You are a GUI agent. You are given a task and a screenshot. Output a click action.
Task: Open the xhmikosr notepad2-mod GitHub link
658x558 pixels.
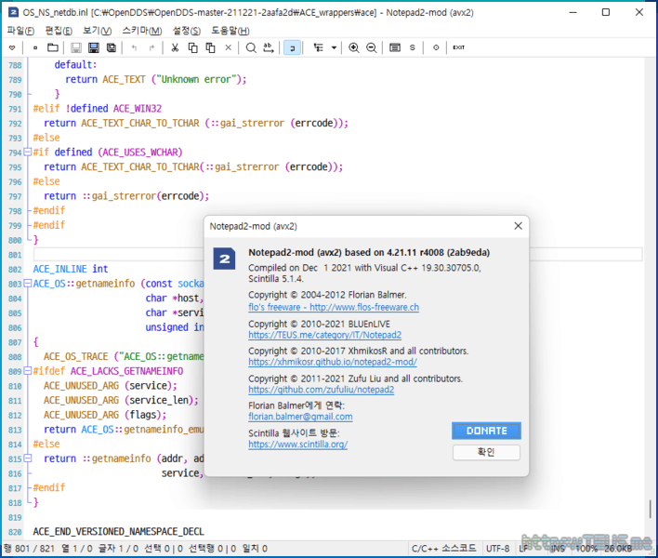click(333, 362)
